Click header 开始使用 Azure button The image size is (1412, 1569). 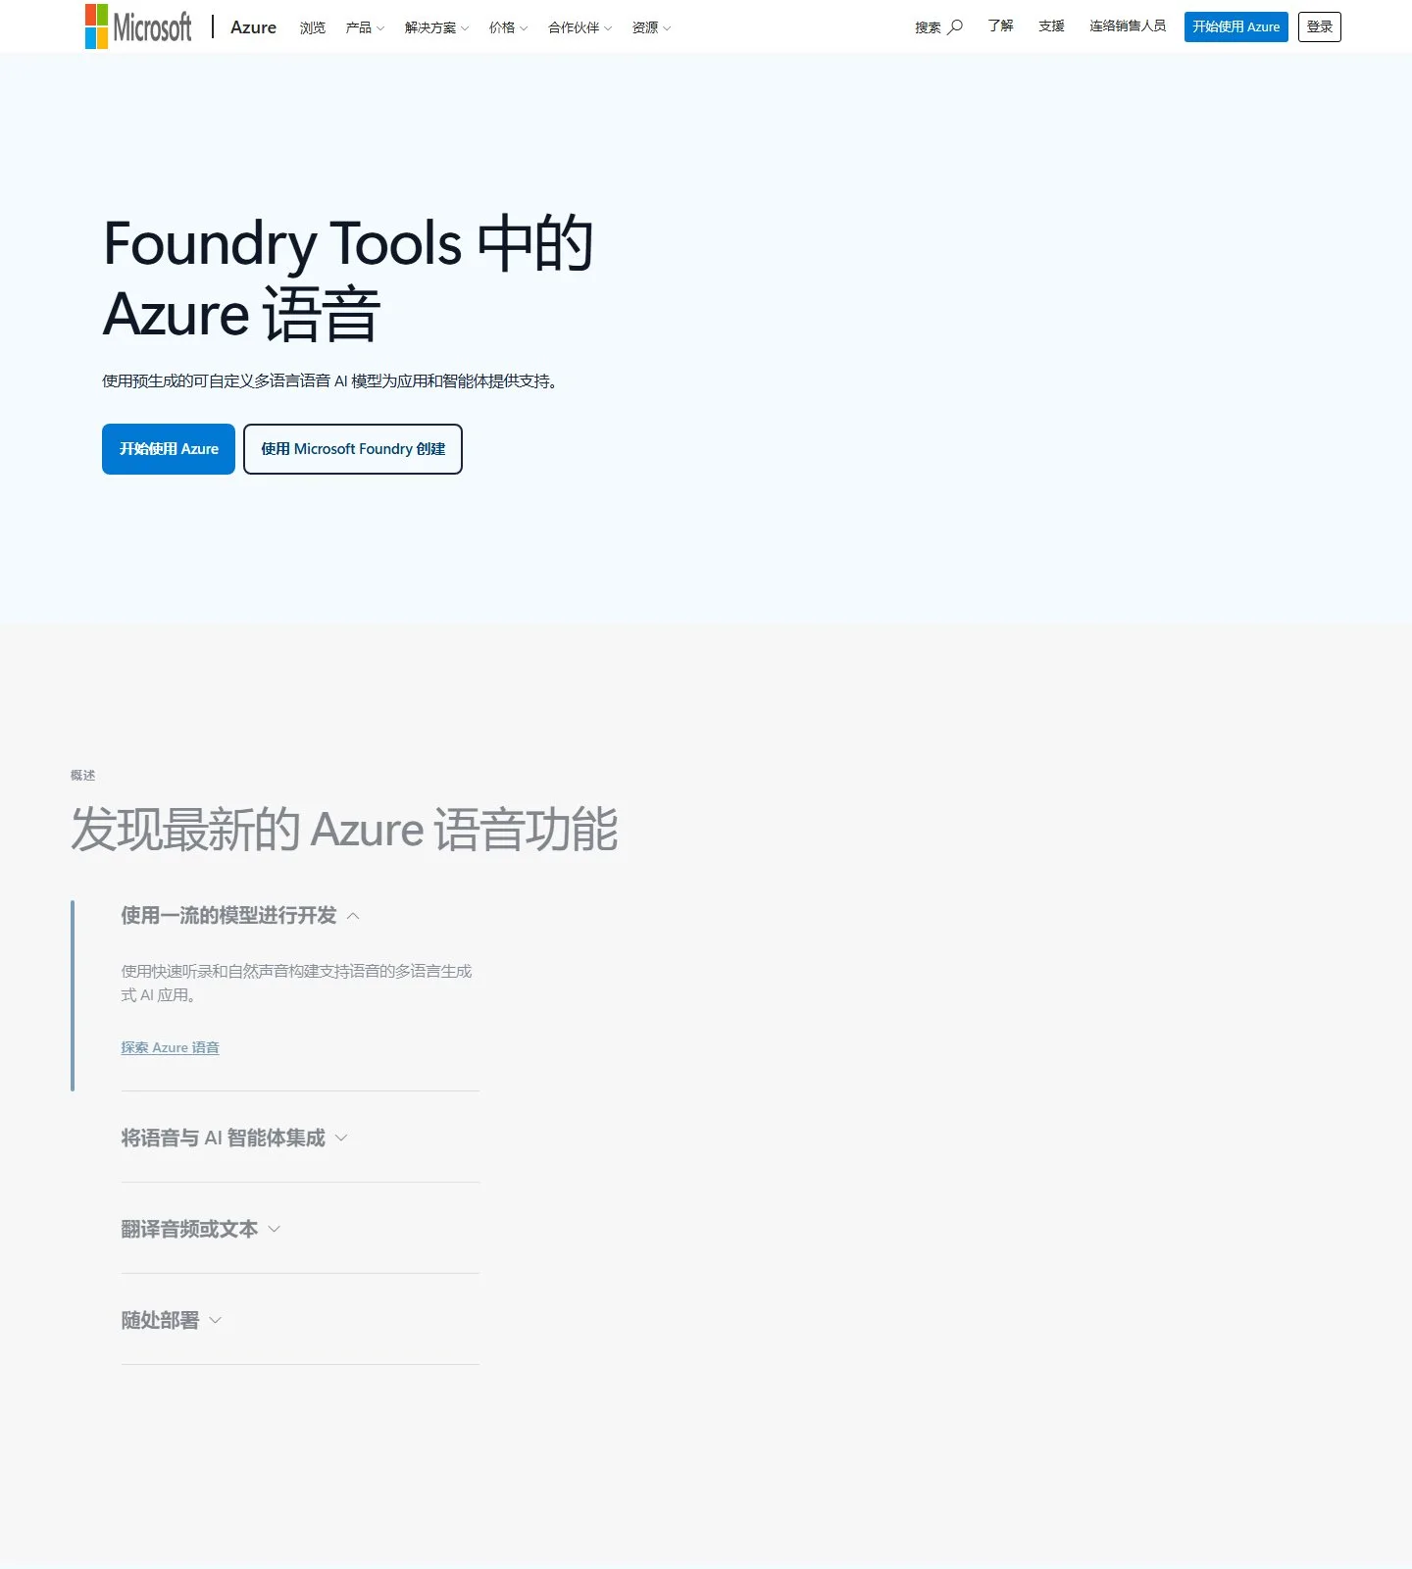(x=1235, y=26)
